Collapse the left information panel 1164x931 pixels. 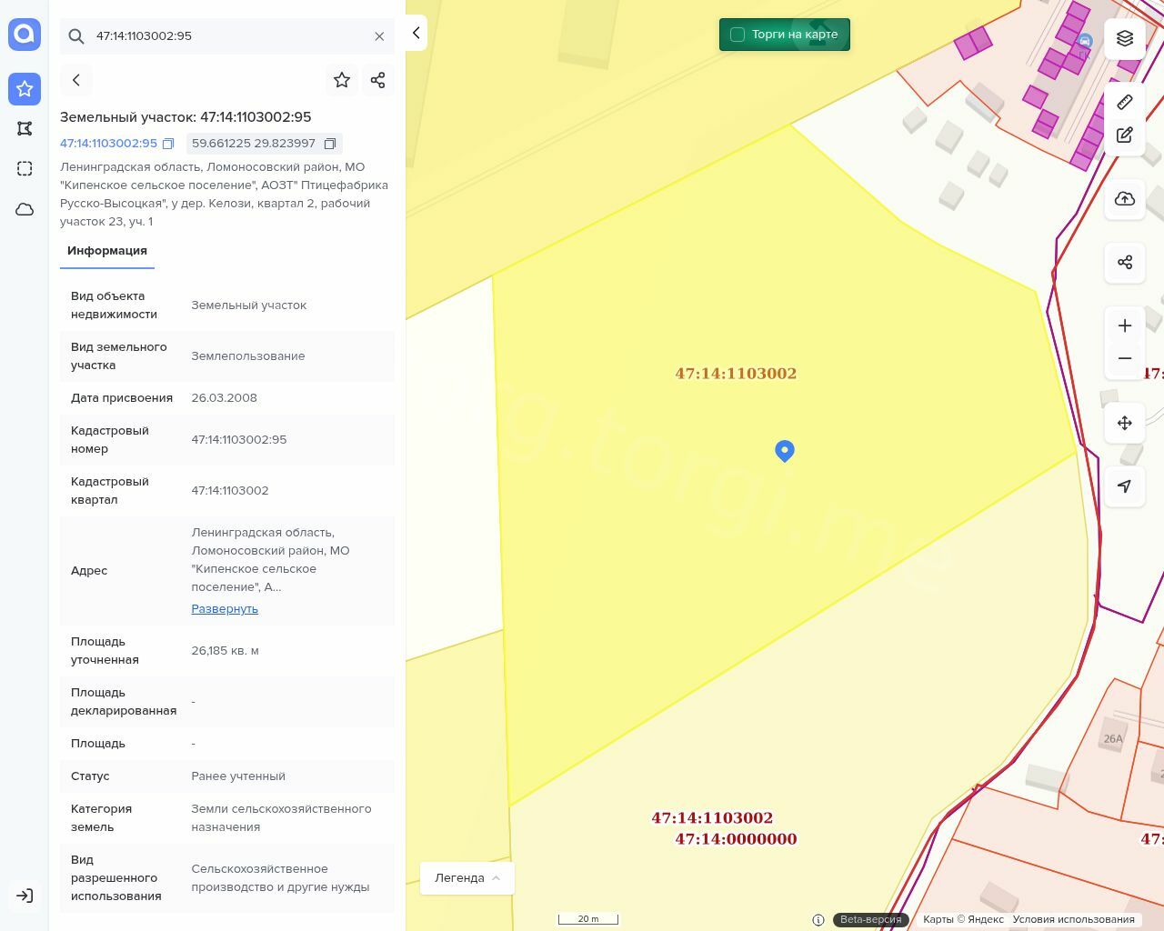(x=416, y=33)
